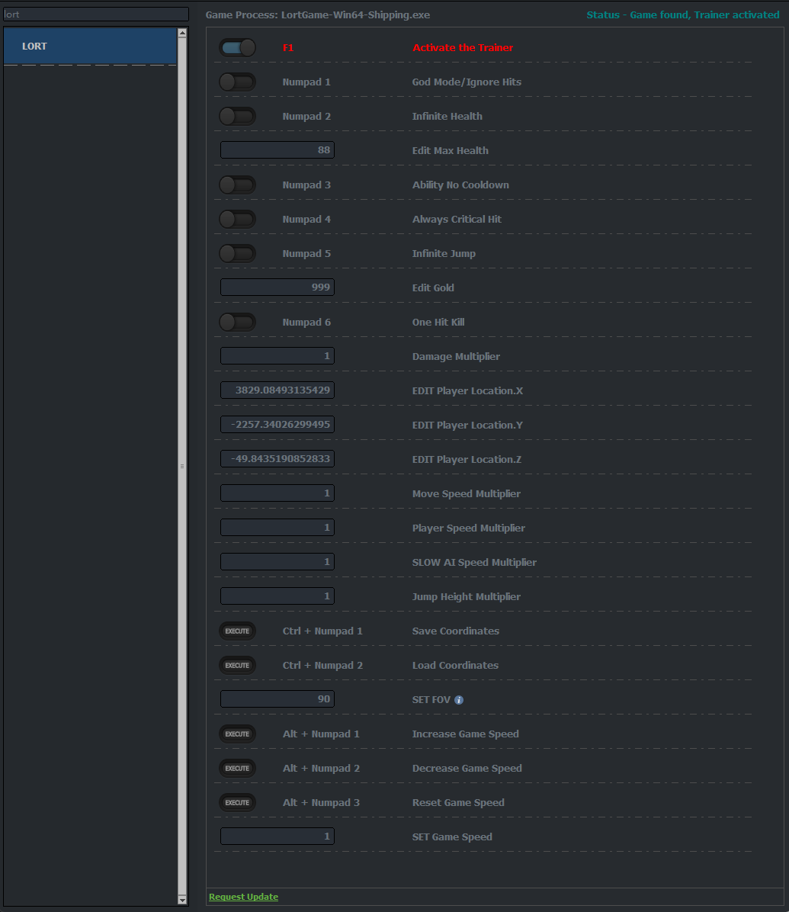Turn on Infinite Health switch
The width and height of the screenshot is (789, 912).
click(237, 117)
